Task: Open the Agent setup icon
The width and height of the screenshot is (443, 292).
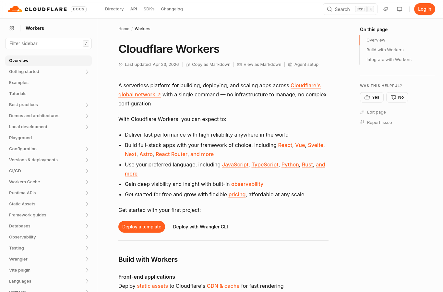Action: click(290, 65)
